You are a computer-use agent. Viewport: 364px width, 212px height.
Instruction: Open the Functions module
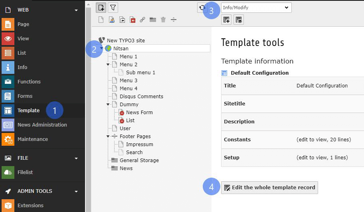click(x=29, y=82)
